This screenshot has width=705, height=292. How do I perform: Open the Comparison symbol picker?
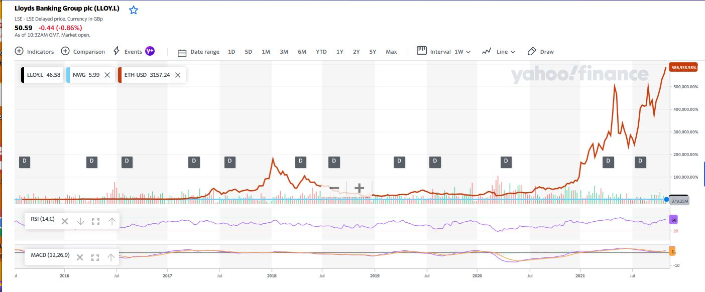83,51
